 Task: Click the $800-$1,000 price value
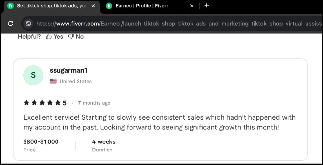(x=41, y=142)
